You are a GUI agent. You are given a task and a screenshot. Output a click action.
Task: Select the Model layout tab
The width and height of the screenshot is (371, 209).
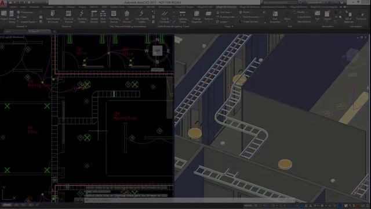[x=7, y=205]
